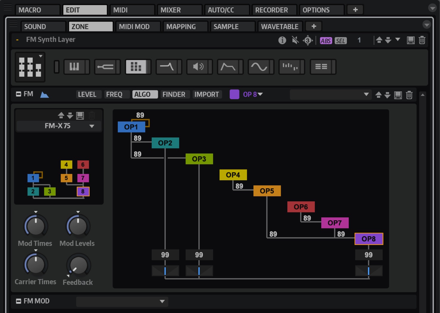This screenshot has height=313, width=440.
Task: Click the OP8 output pan control
Action: [369, 271]
